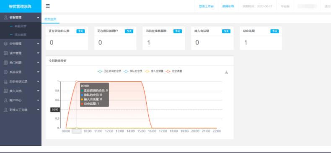Click the 热门问题 icon in sidebar
This screenshot has width=331, height=153.
click(6, 63)
